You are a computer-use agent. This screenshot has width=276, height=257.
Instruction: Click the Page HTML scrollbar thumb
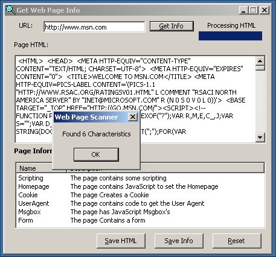click(x=260, y=68)
